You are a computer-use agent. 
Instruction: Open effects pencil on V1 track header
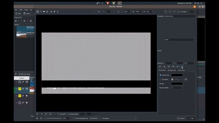(x=23, y=89)
